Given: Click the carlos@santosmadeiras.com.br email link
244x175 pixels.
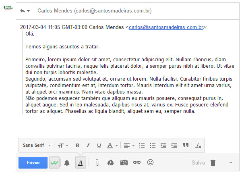Looking at the screenshot, I should pyautogui.click(x=166, y=27).
